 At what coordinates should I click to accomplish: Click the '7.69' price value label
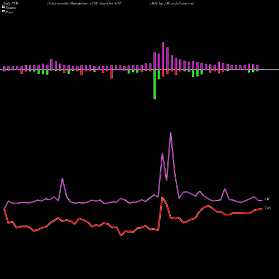pyautogui.click(x=268, y=208)
